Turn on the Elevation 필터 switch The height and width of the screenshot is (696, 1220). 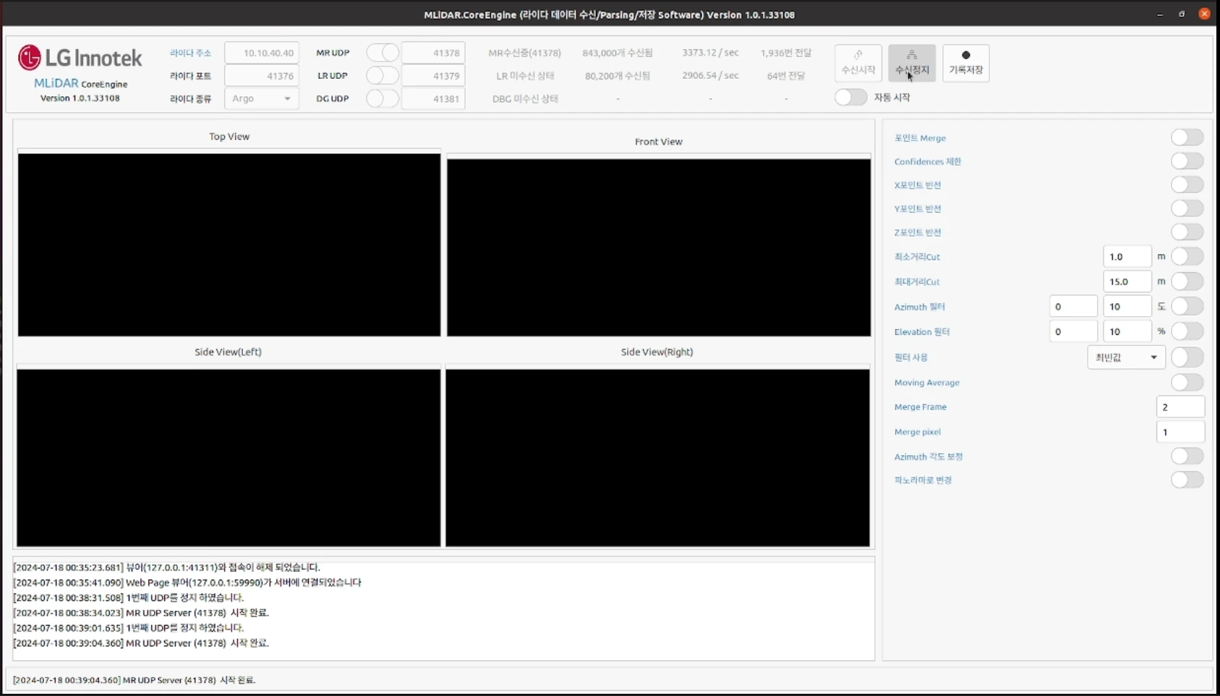tap(1187, 331)
